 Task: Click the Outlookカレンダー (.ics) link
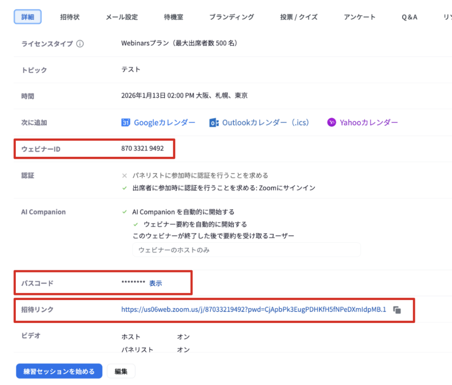click(265, 123)
